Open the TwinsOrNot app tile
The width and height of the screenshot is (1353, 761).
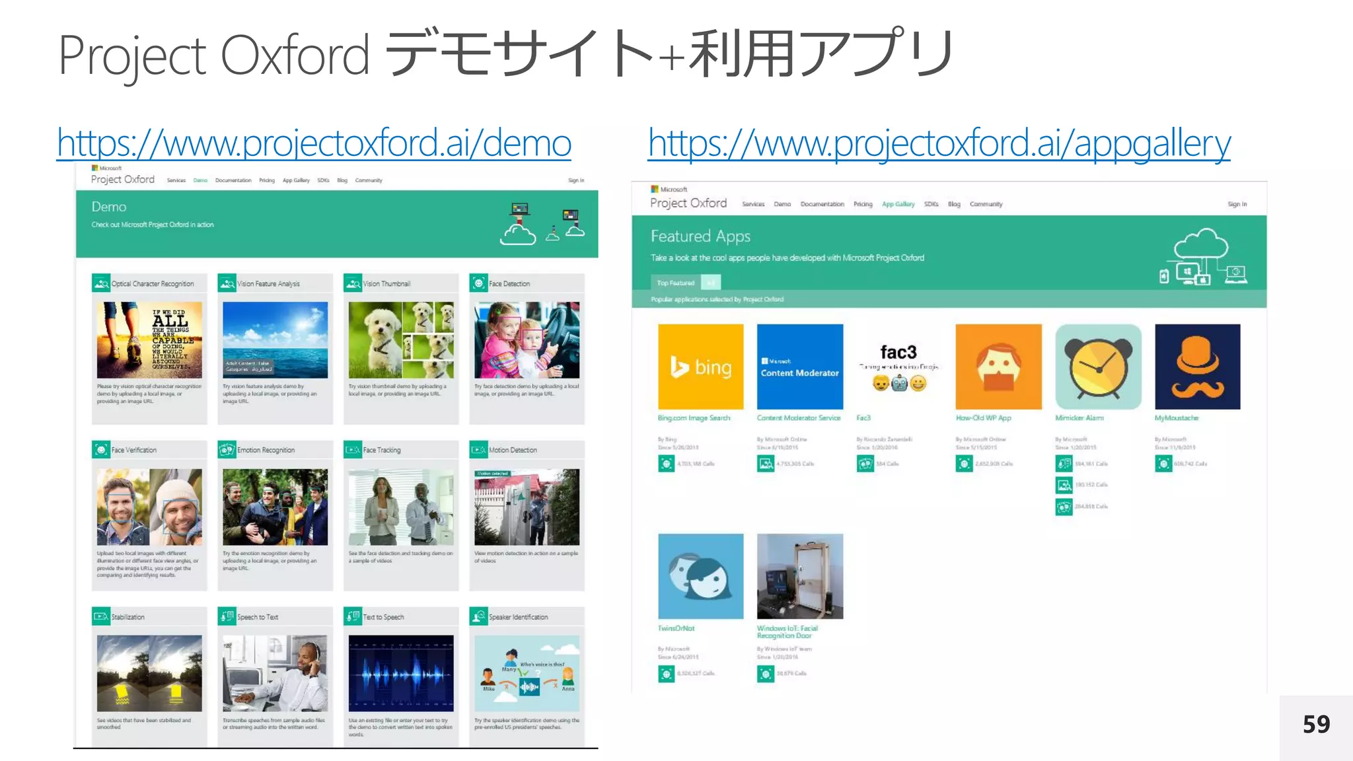coord(701,576)
